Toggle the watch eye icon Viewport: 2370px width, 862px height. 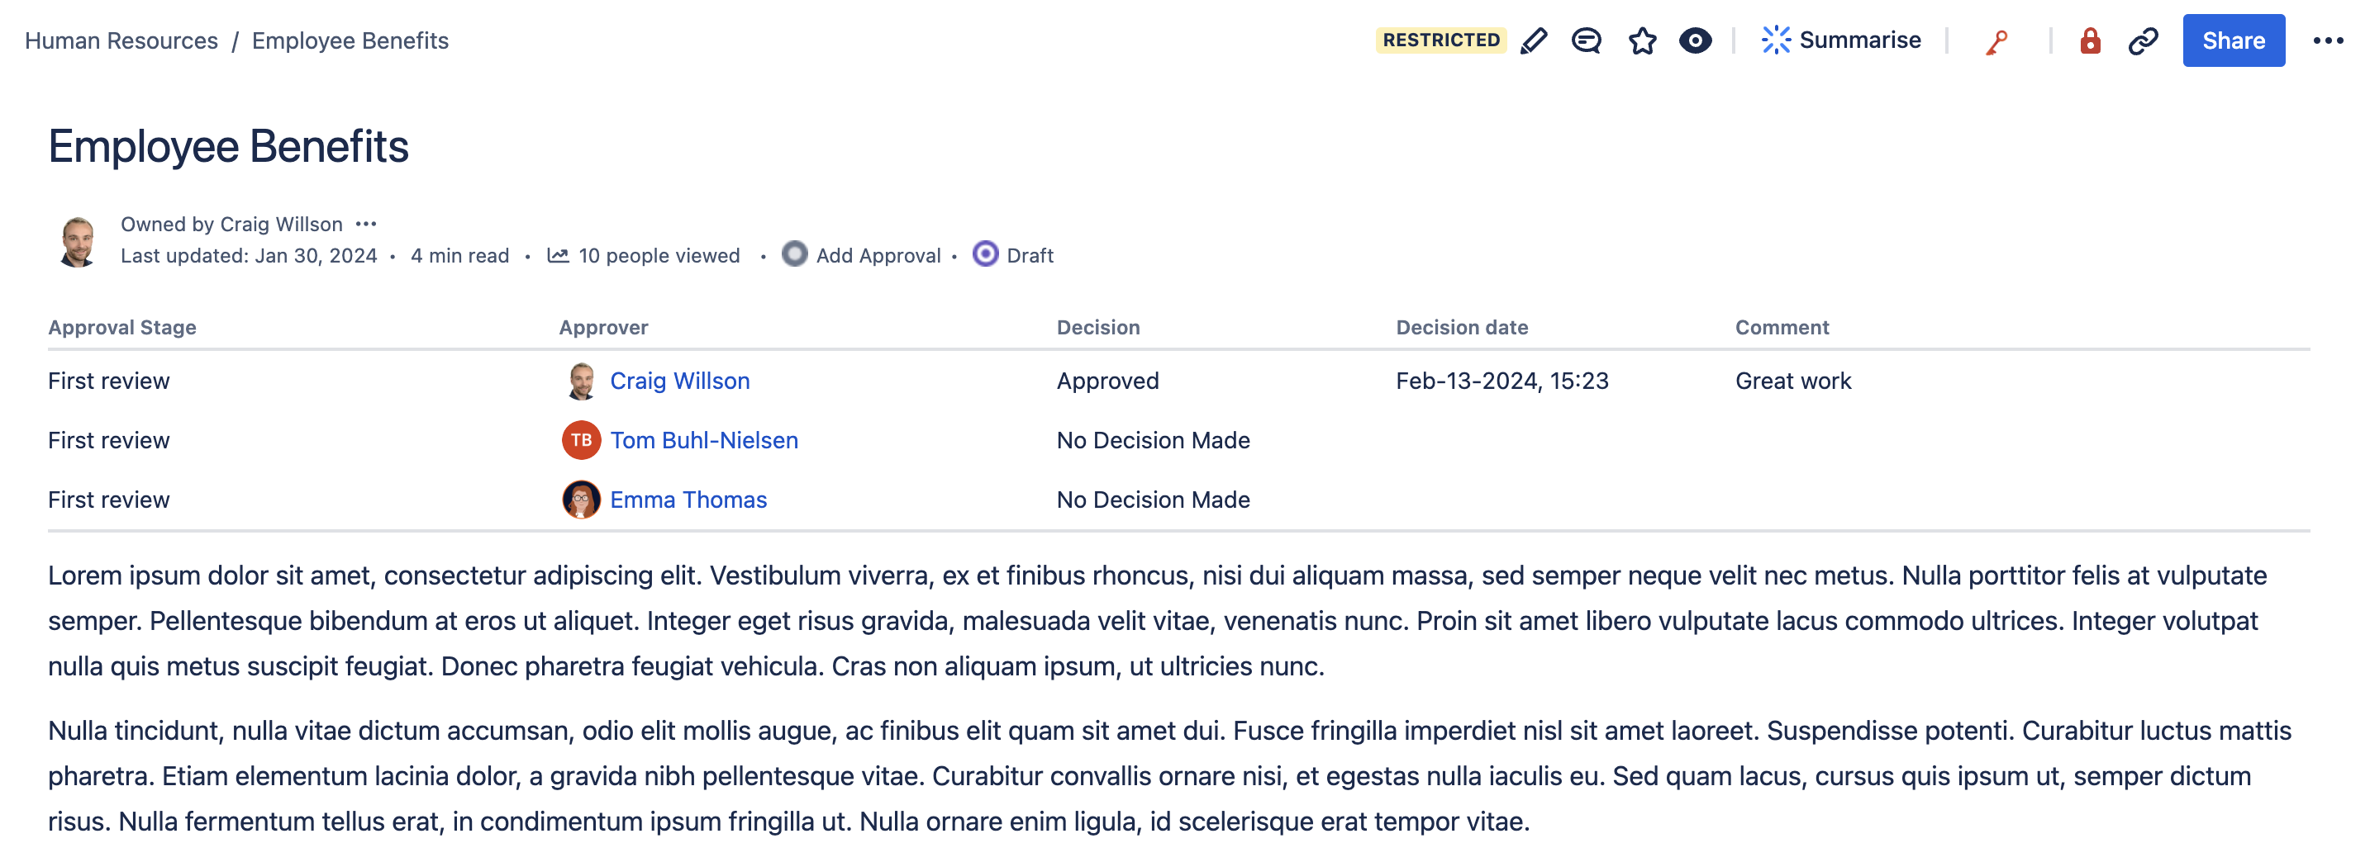pyautogui.click(x=1695, y=40)
